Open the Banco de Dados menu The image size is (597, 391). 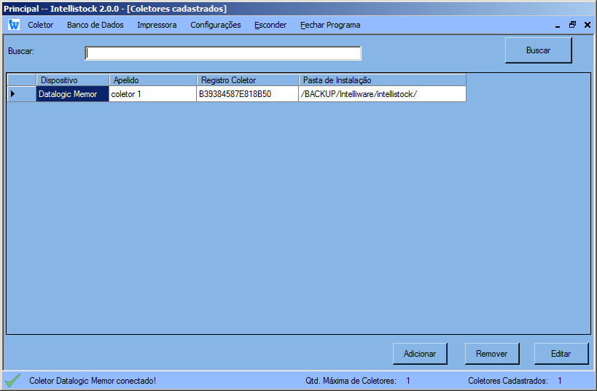pos(95,25)
